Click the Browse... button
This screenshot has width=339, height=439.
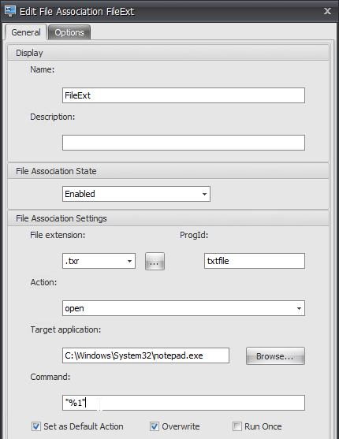(x=275, y=356)
